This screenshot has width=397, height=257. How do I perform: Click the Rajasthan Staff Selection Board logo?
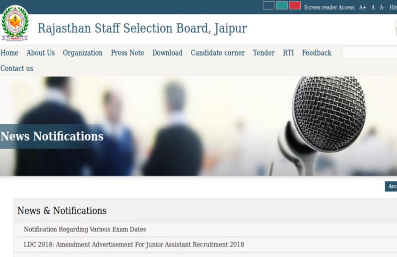point(15,23)
